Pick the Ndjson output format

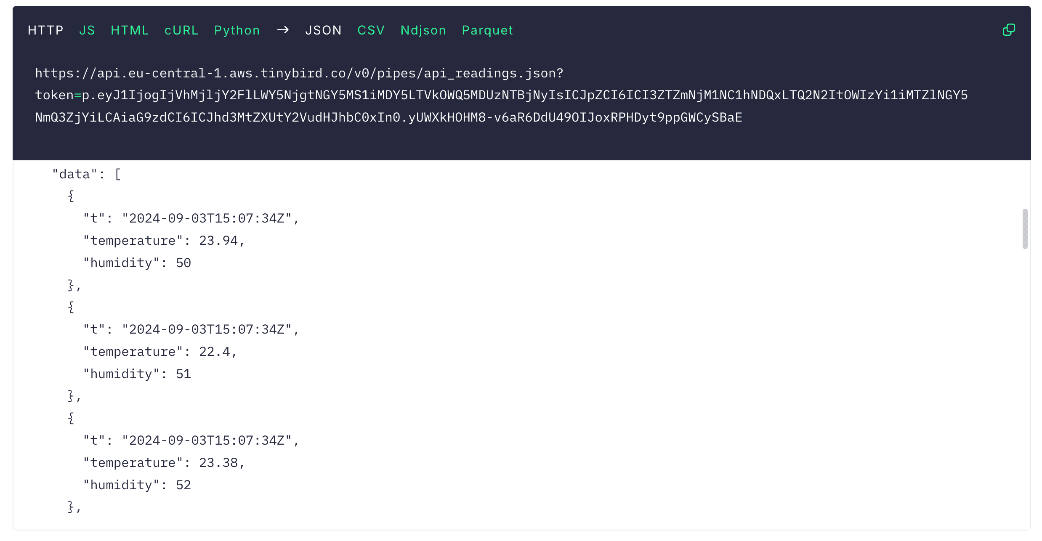point(423,30)
